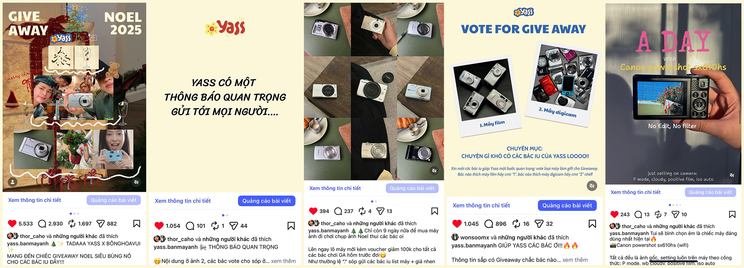Toggle mute on camera grid post
The image size is (744, 268).
[434, 171]
